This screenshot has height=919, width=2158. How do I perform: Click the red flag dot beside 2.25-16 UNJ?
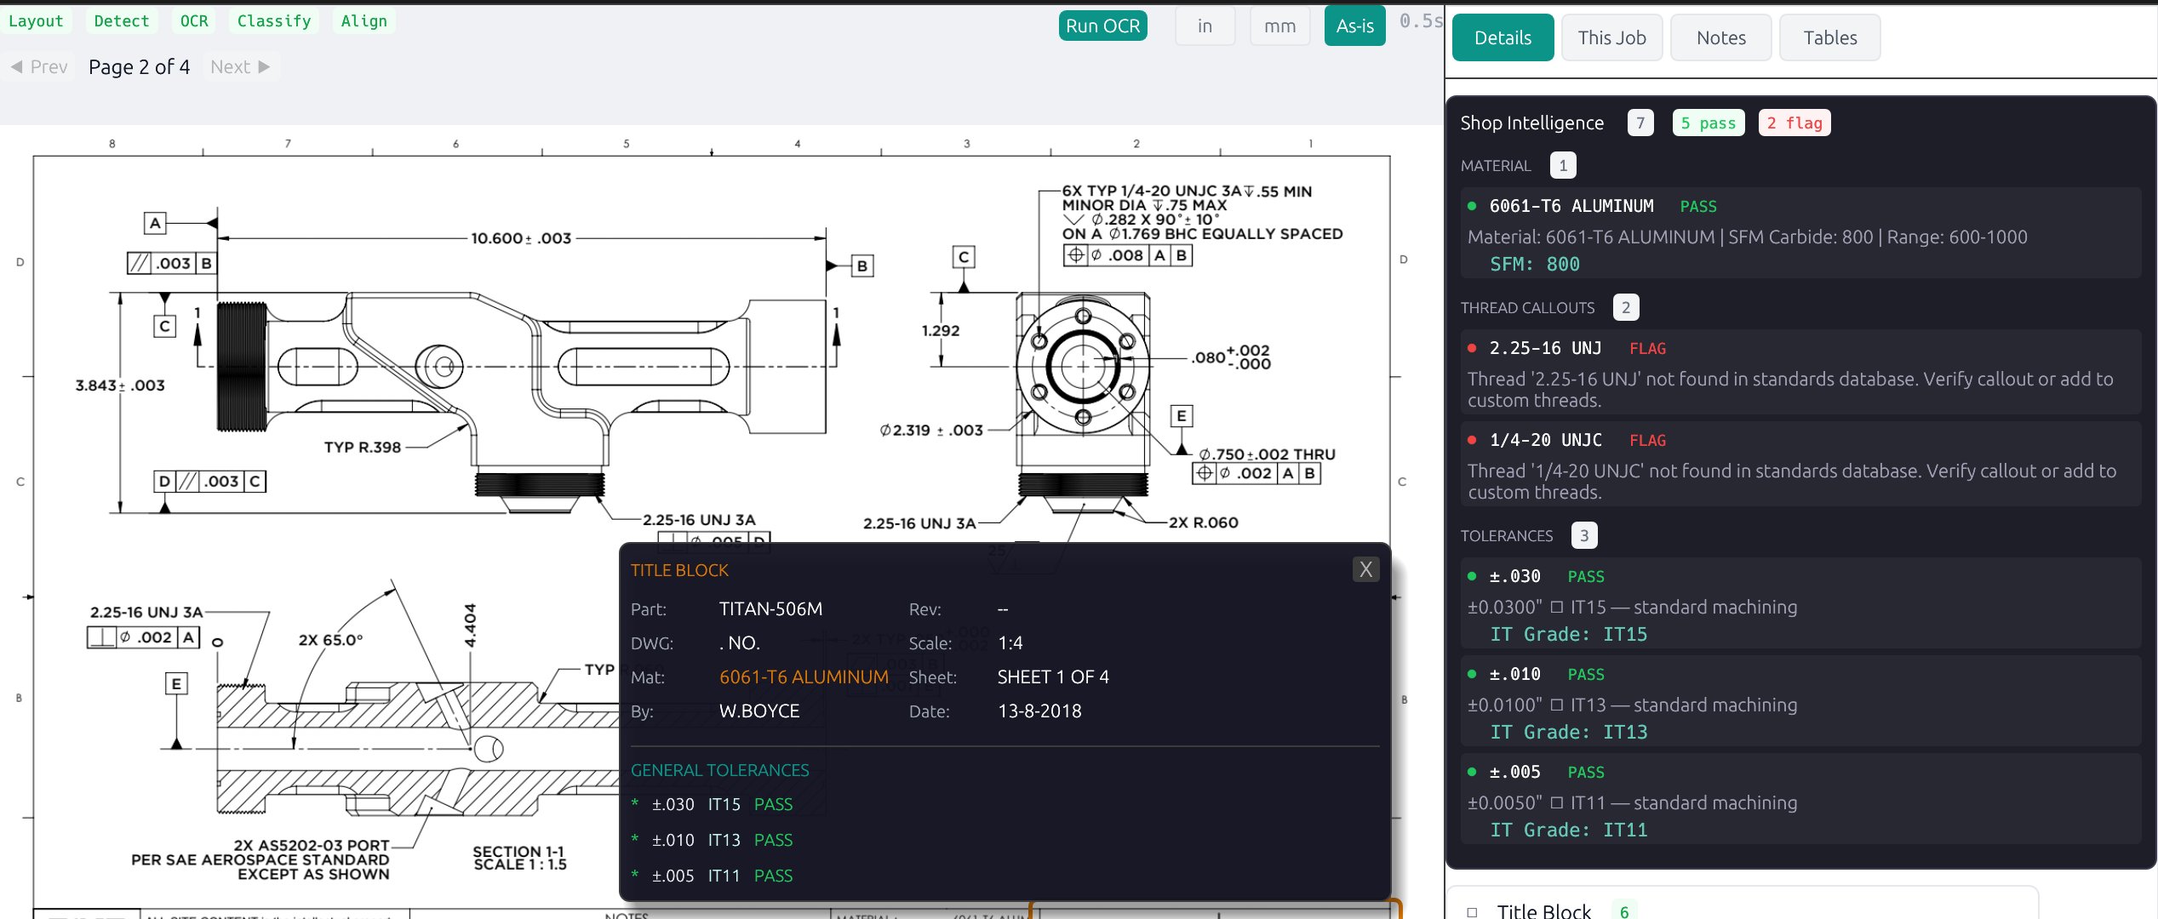point(1472,348)
